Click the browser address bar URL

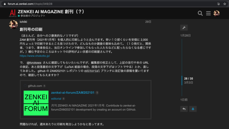30,4
